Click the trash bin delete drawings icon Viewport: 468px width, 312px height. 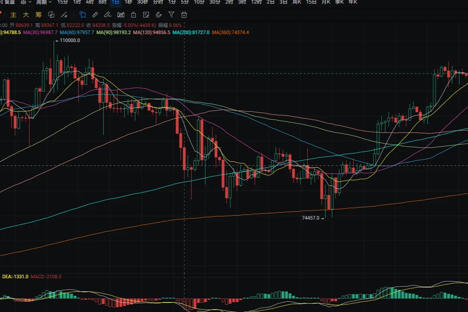[x=184, y=15]
